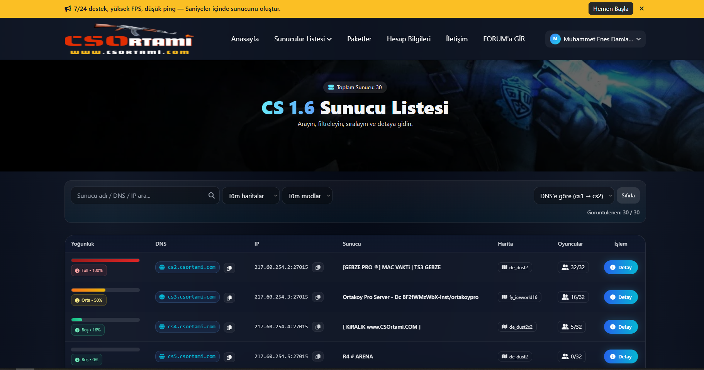The height and width of the screenshot is (370, 704).
Task: Open Hesap Bilgileri page
Action: pyautogui.click(x=409, y=39)
